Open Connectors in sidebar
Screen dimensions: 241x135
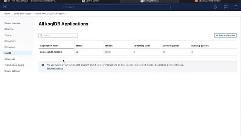coord(10,41)
